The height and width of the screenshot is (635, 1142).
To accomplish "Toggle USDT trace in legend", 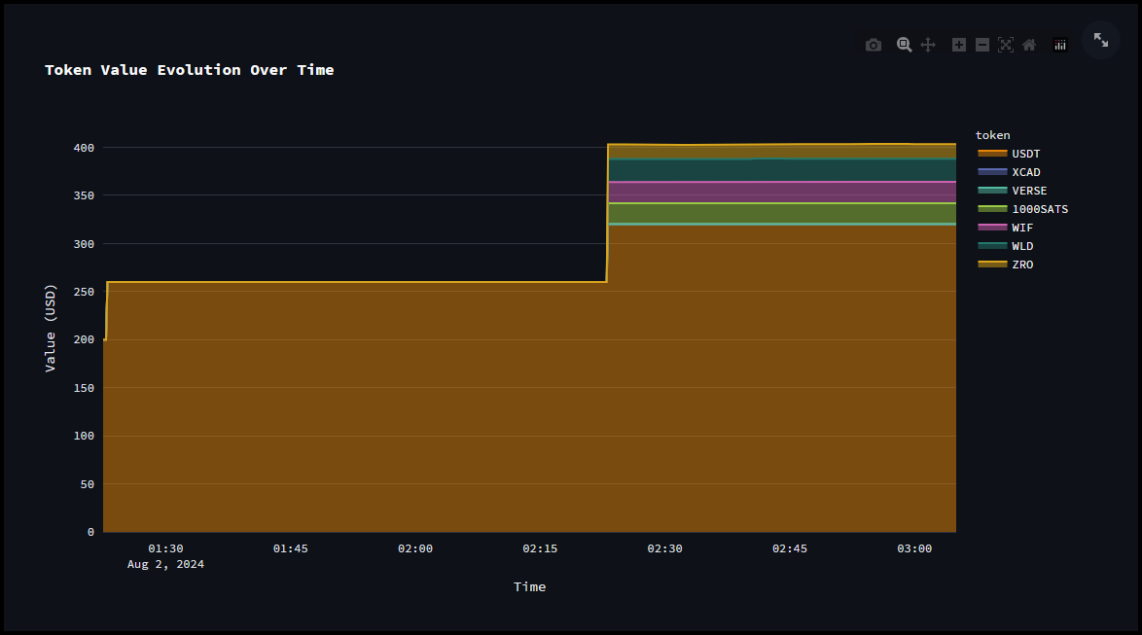I will [x=1025, y=154].
